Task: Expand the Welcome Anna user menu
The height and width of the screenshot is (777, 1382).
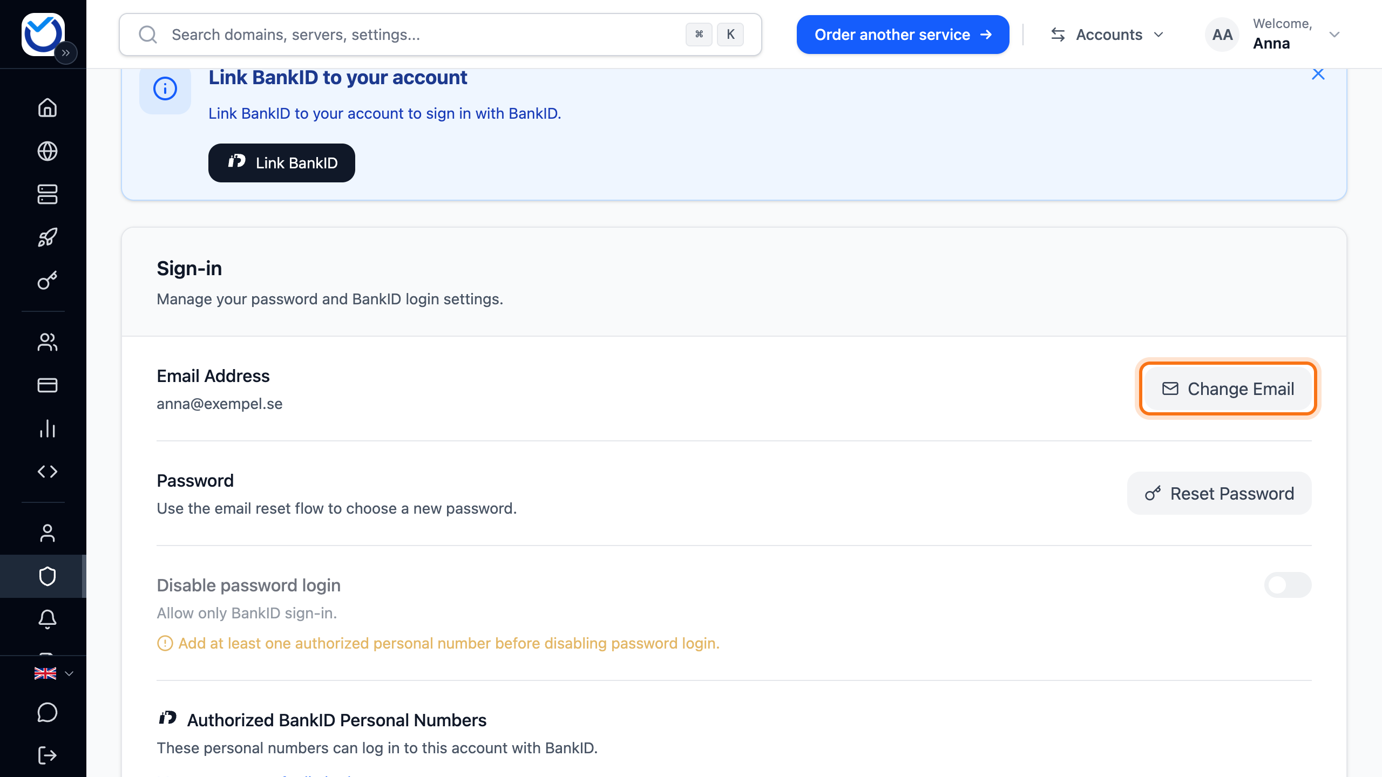Action: (x=1273, y=35)
